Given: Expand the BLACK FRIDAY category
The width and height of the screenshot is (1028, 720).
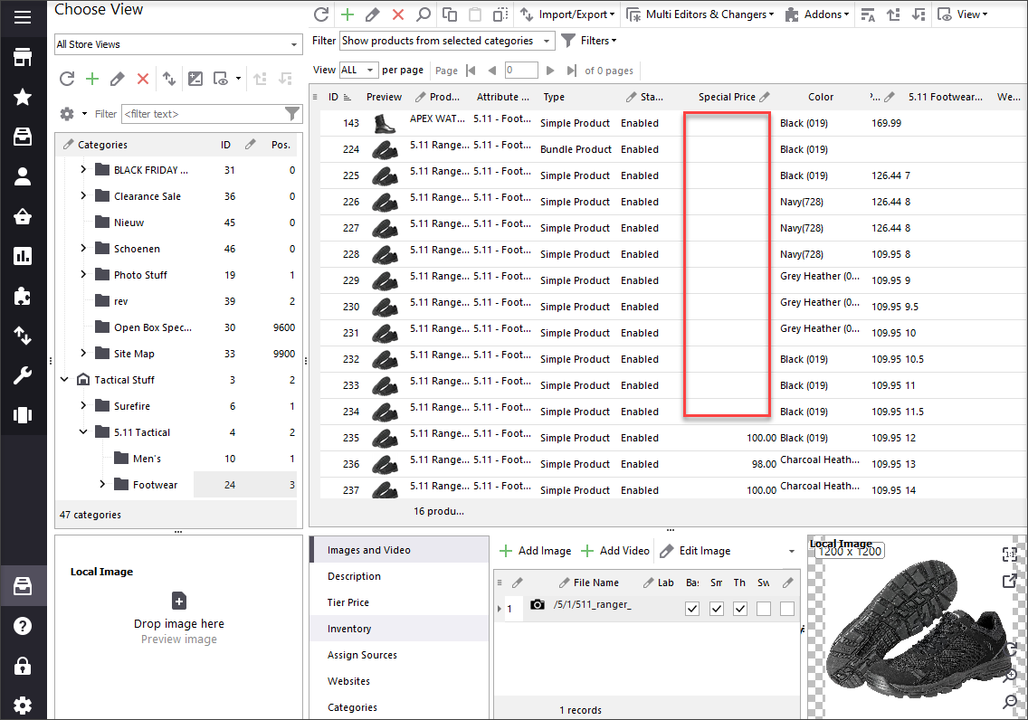Looking at the screenshot, I should 83,170.
